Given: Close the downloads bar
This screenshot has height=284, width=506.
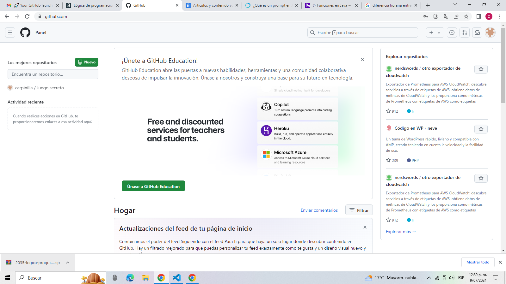Looking at the screenshot, I should (x=500, y=262).
